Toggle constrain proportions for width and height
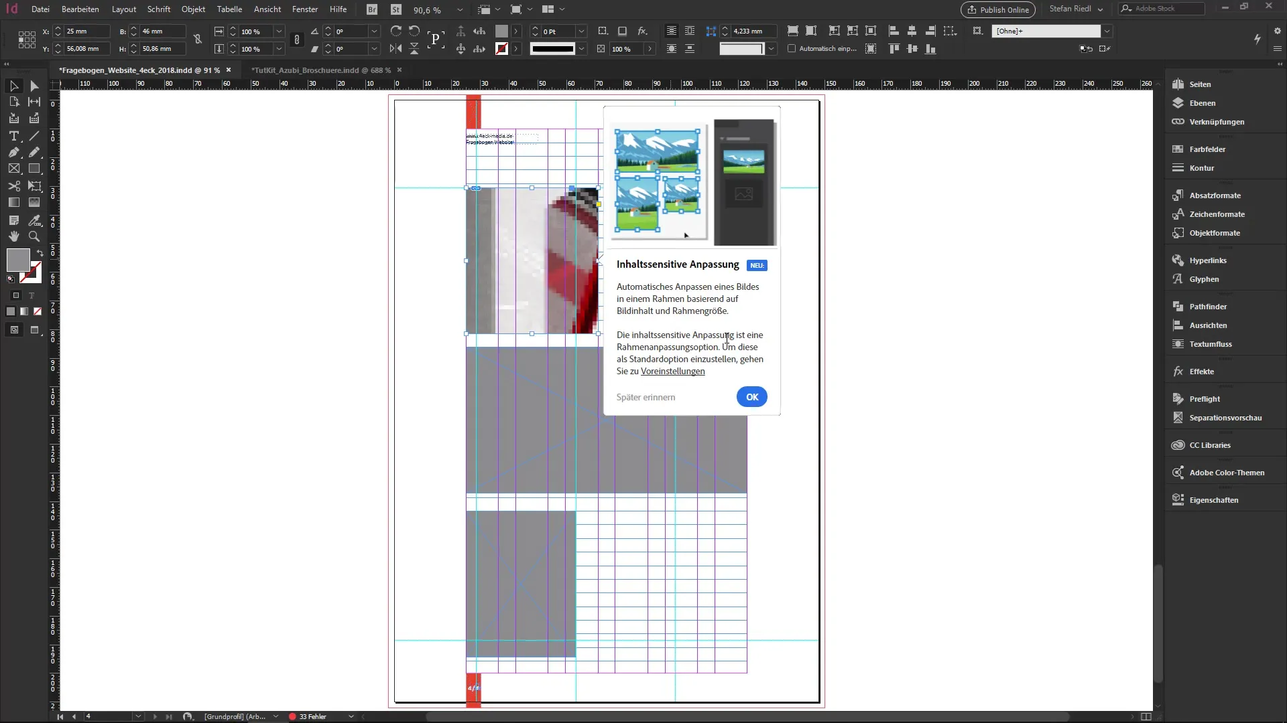Viewport: 1287px width, 723px height. [198, 39]
